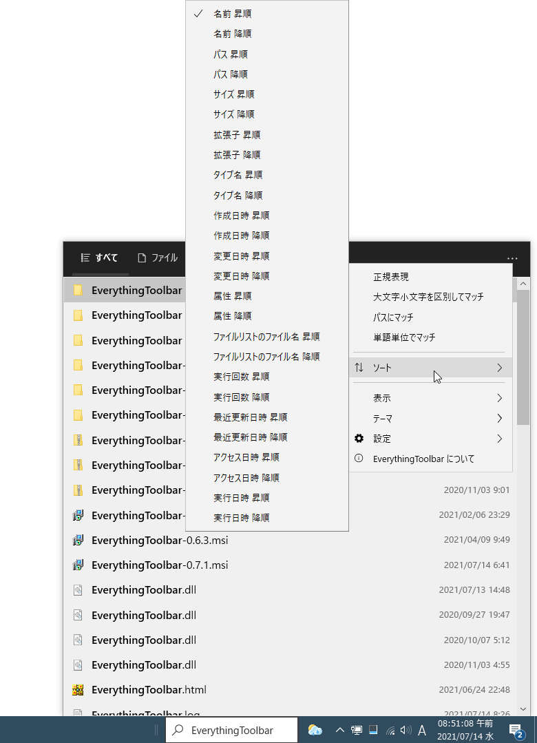Click the results scrollbar up arrow
Image resolution: width=537 pixels, height=743 pixels.
pos(523,284)
